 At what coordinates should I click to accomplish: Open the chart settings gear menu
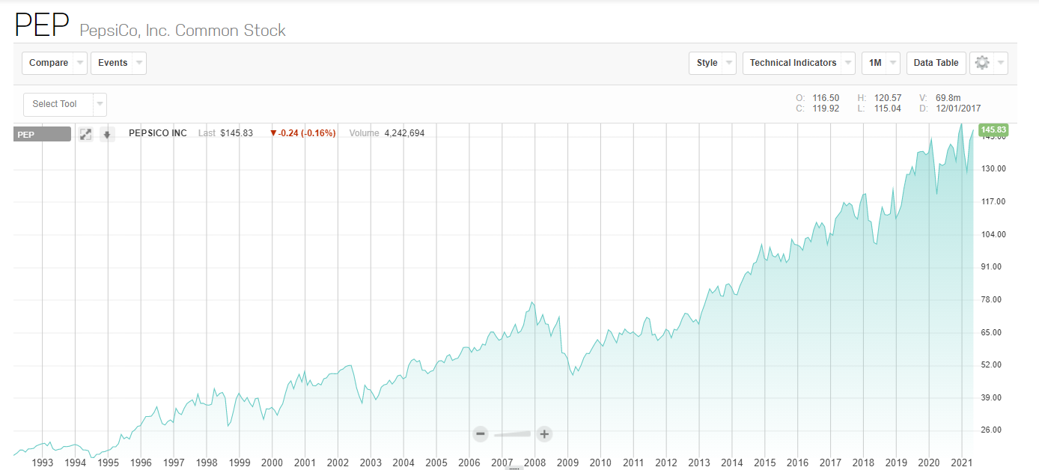click(988, 63)
